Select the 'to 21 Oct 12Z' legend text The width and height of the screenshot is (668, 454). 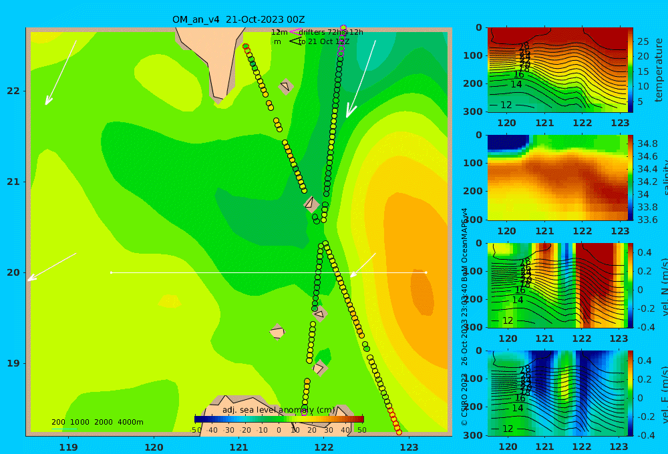[324, 42]
